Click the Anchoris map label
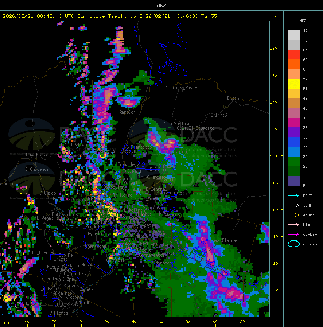This screenshot has width=323, height=327. coord(91,264)
